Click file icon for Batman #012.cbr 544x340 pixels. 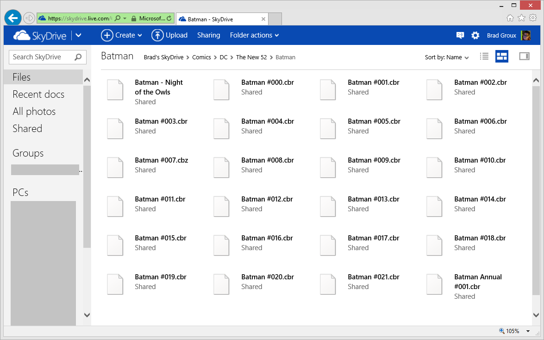221,206
